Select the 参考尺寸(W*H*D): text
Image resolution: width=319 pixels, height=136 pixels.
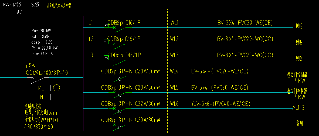tap(42, 120)
